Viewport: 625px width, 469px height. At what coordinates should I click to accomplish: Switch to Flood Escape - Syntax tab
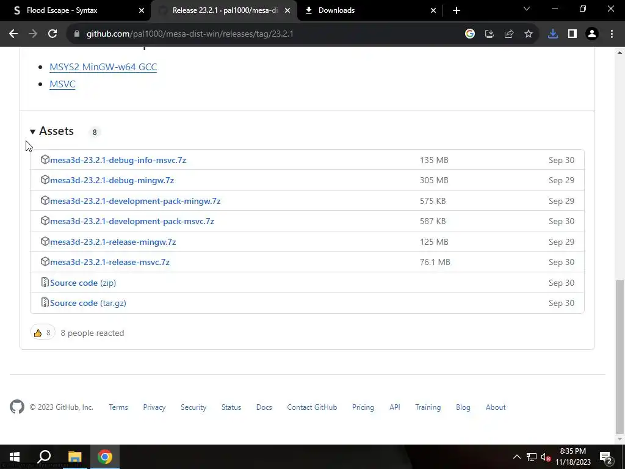(76, 10)
